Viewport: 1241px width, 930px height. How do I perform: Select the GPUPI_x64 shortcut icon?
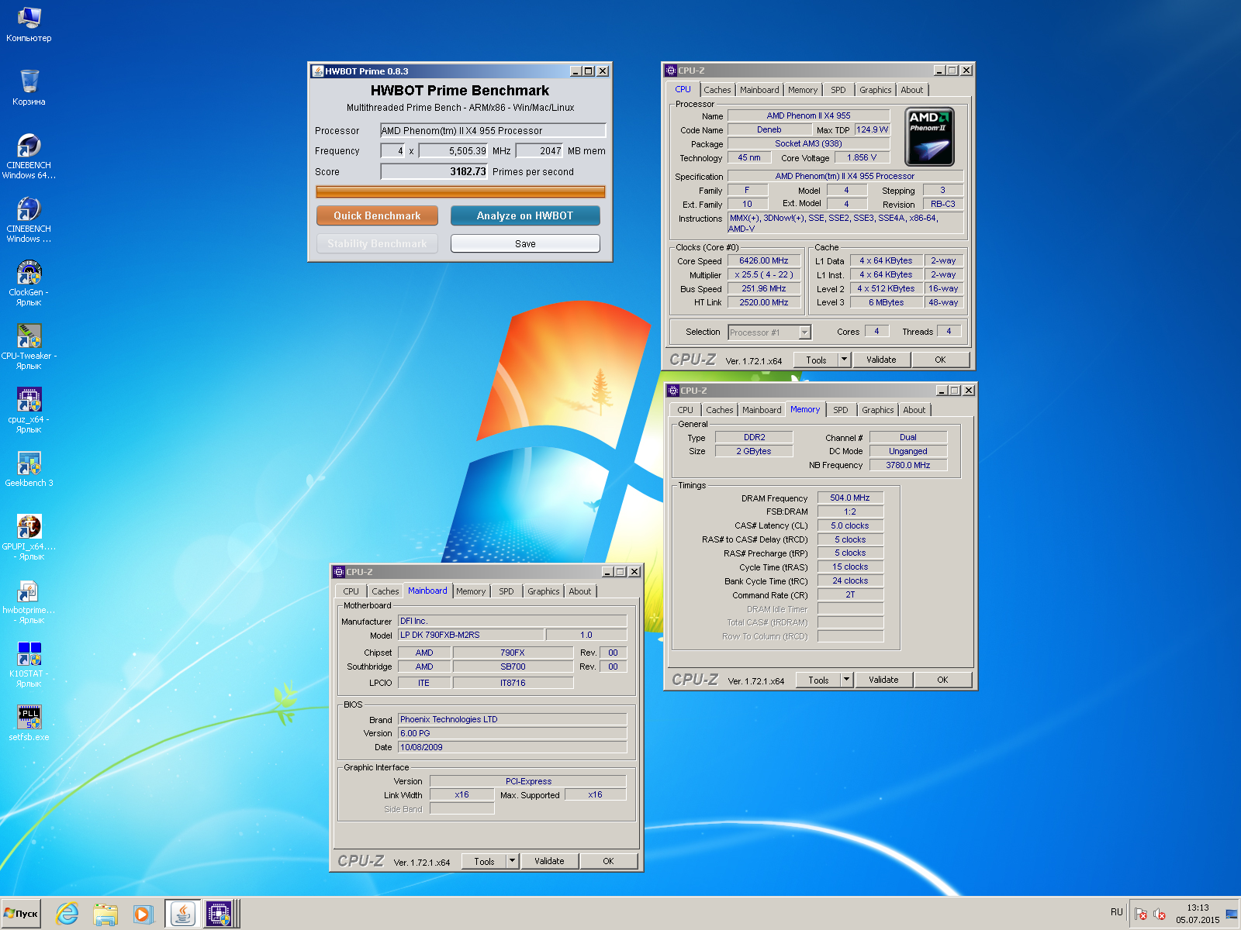29,537
